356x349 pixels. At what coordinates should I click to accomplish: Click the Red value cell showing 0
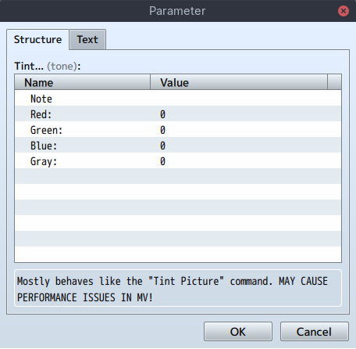pyautogui.click(x=246, y=113)
